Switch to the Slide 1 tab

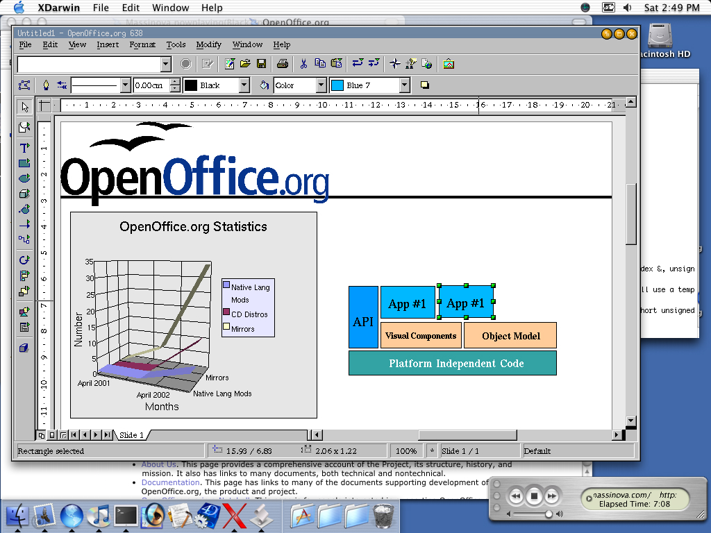coord(132,435)
